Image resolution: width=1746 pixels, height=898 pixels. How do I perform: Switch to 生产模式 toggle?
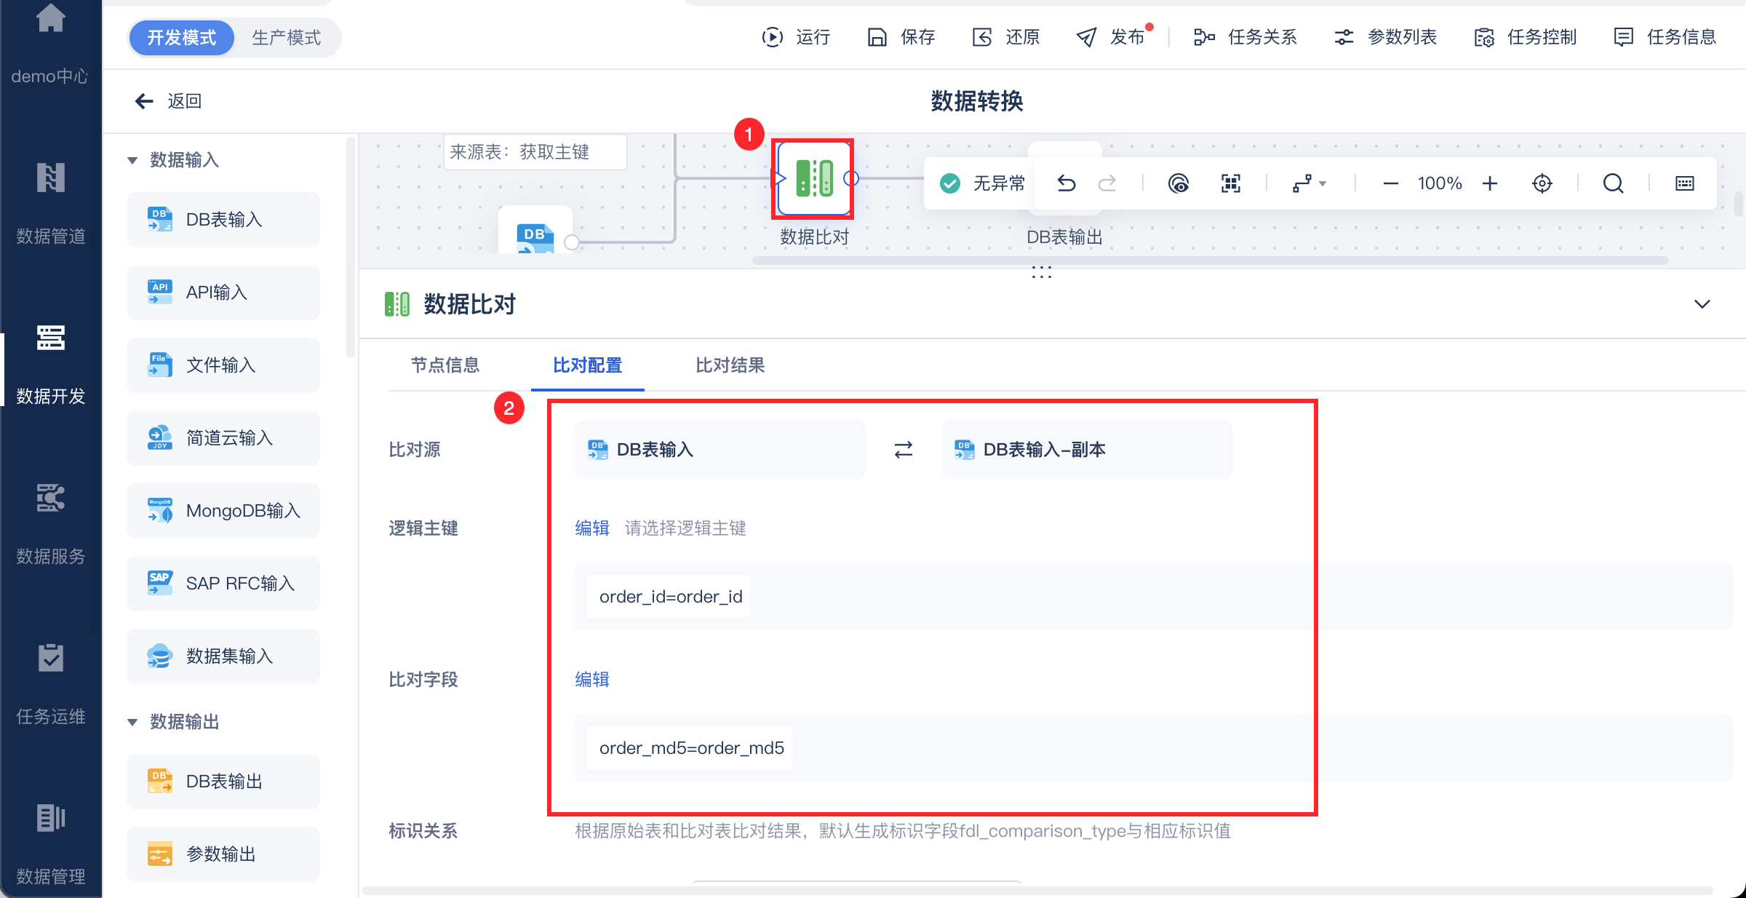(x=286, y=38)
